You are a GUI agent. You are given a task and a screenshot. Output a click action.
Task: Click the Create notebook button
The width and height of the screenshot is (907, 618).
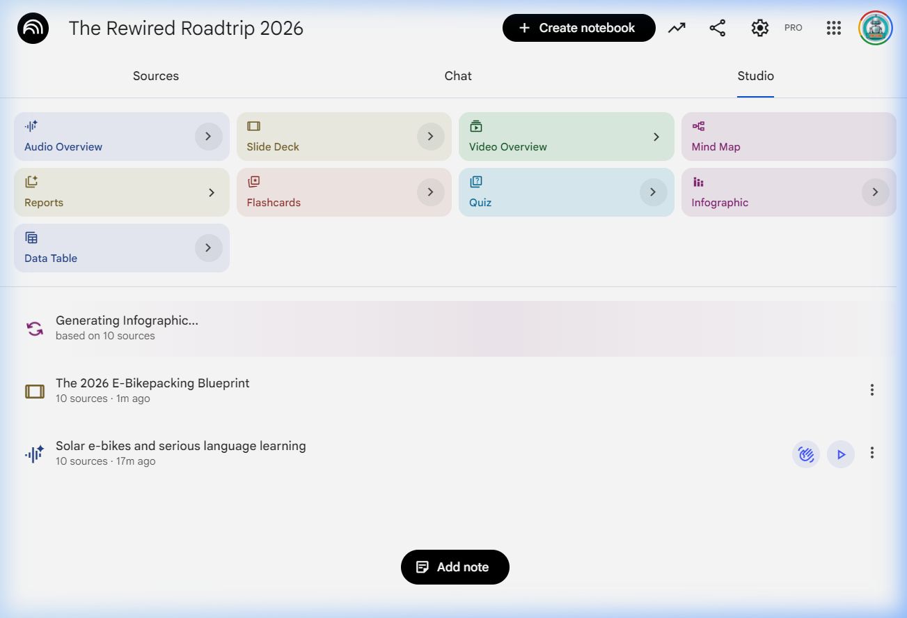pos(578,28)
